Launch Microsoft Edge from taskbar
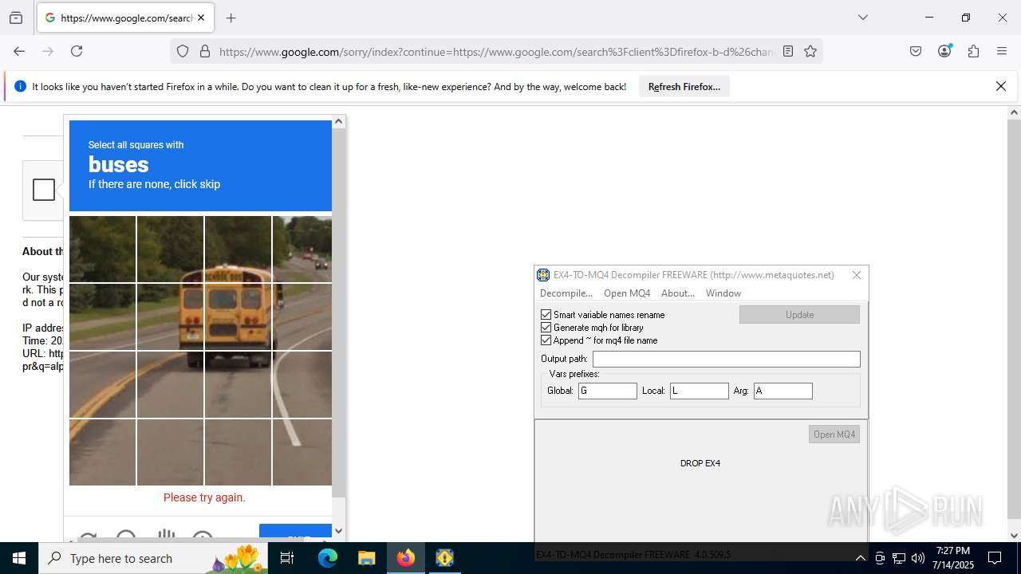 328,558
